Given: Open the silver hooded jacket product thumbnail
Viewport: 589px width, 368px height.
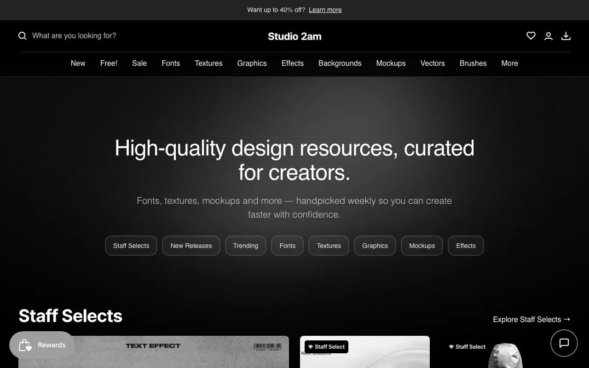Looking at the screenshot, I should coord(506,352).
